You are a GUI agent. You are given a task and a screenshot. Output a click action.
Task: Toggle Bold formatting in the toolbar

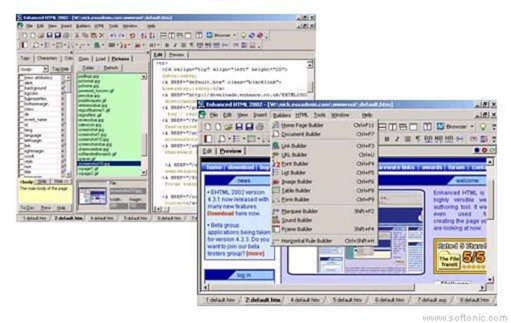(387, 139)
